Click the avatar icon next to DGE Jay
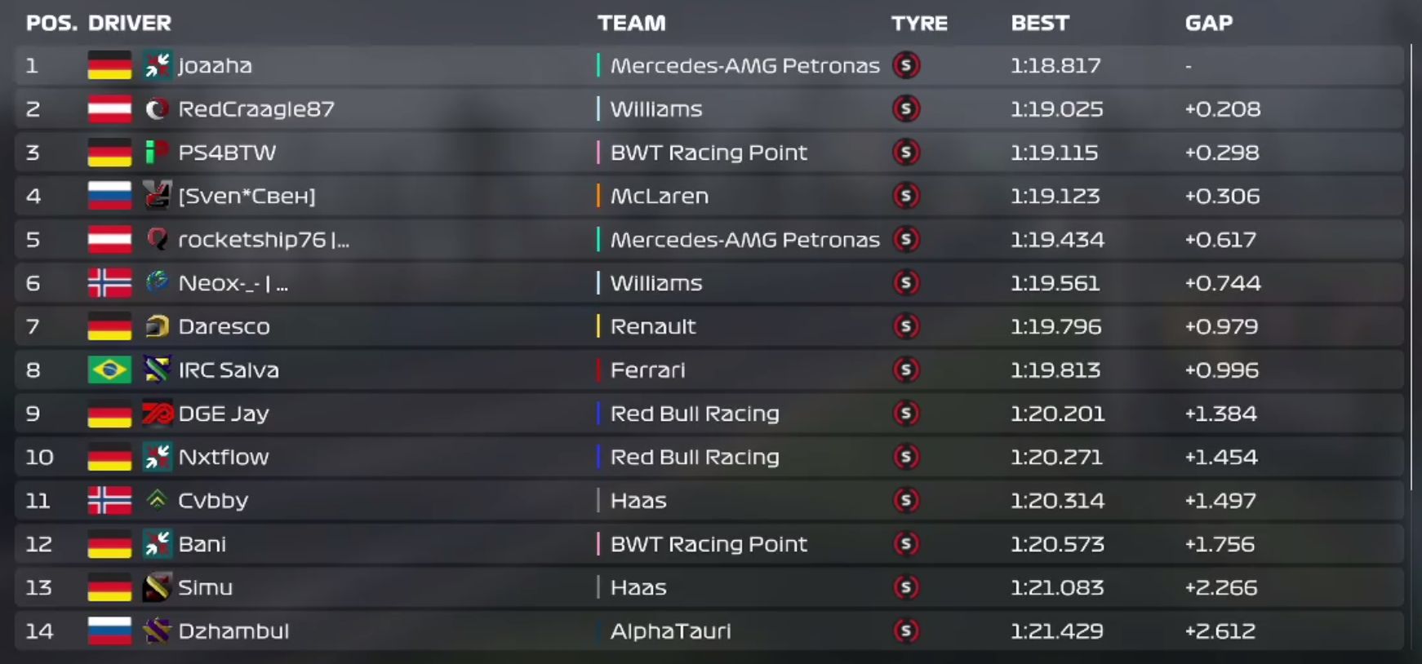Screen dimensions: 1422x664 point(157,414)
